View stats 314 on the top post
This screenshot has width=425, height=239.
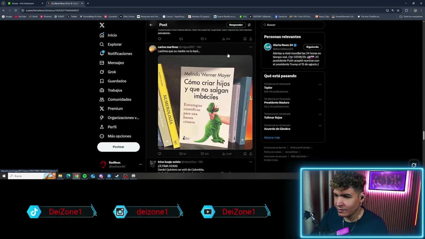[226, 39]
